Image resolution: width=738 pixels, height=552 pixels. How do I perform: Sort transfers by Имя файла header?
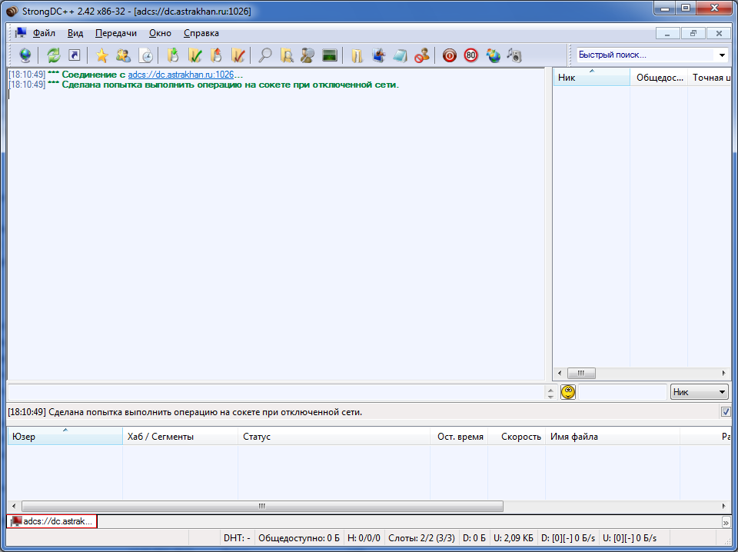pyautogui.click(x=613, y=436)
